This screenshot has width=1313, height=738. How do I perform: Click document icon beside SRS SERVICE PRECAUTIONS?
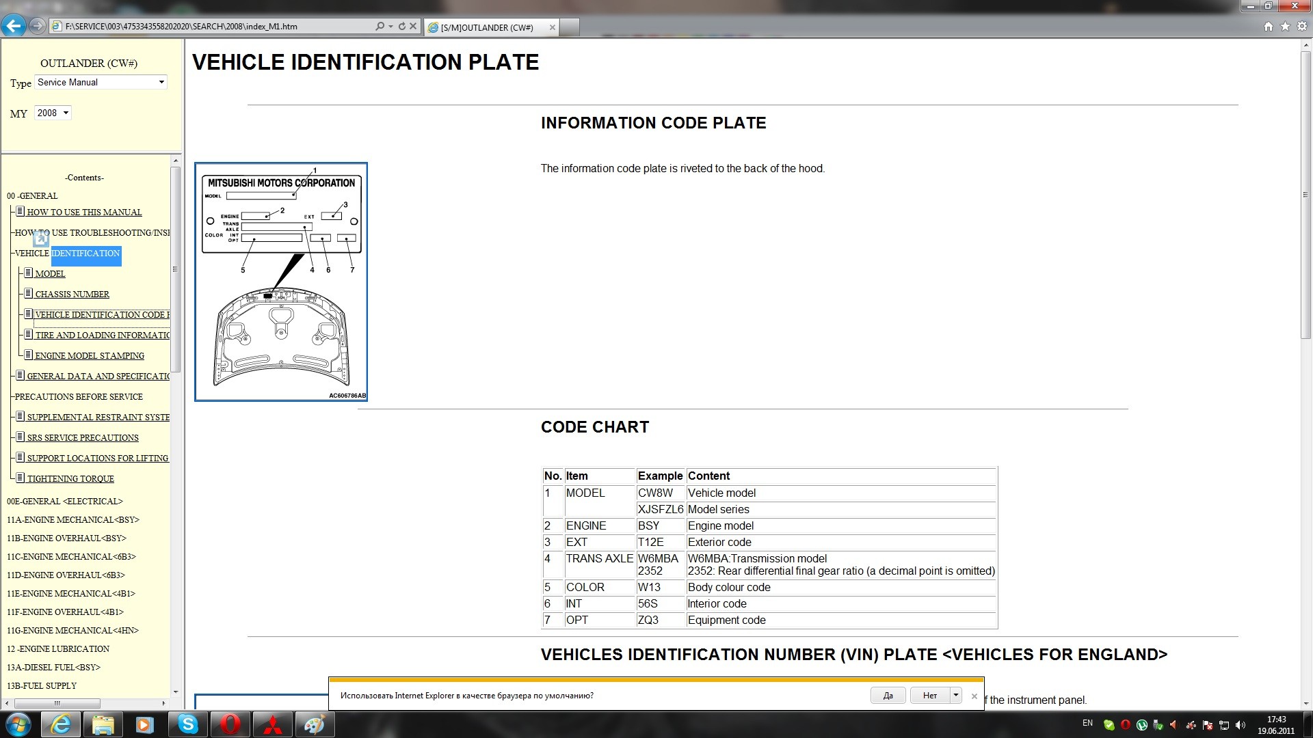pyautogui.click(x=20, y=437)
